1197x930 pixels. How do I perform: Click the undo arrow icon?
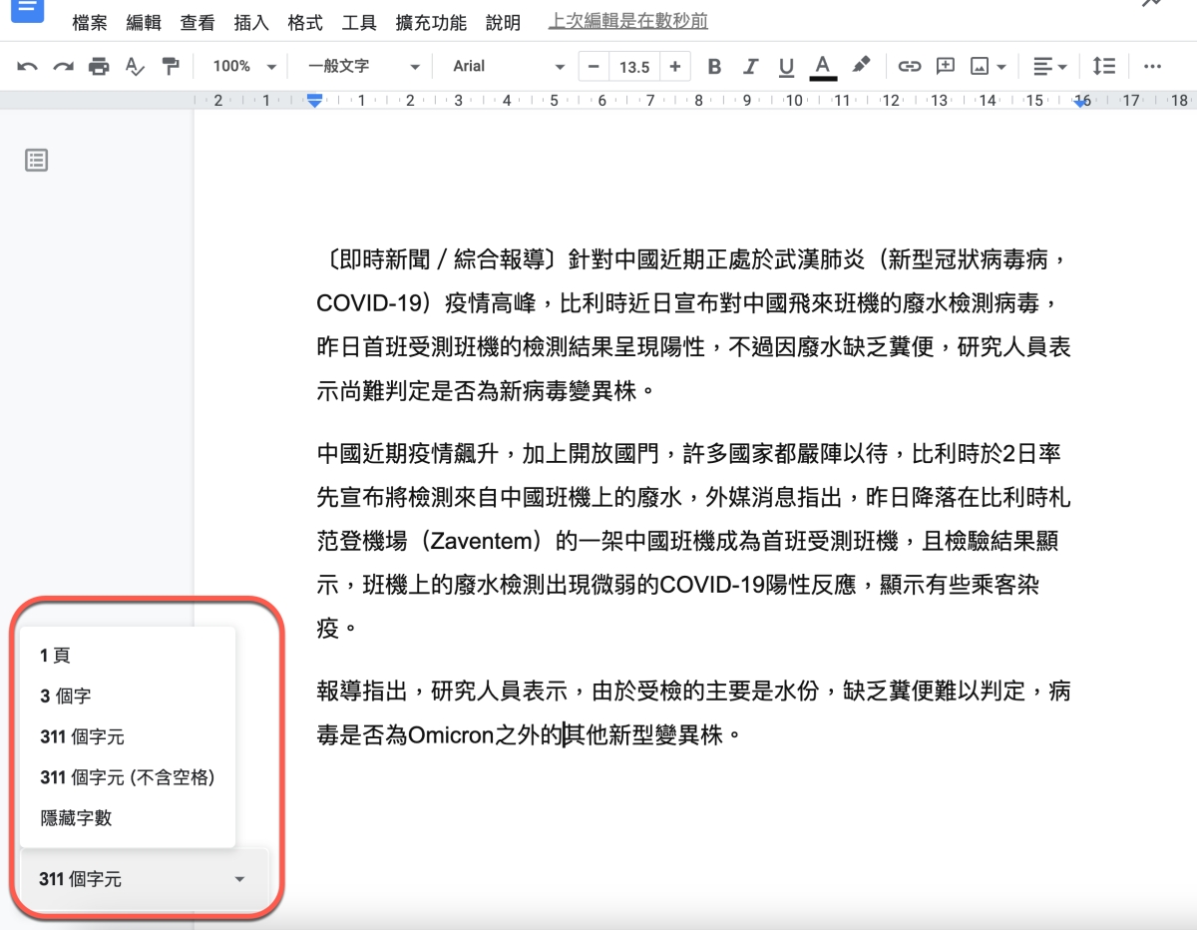coord(28,67)
